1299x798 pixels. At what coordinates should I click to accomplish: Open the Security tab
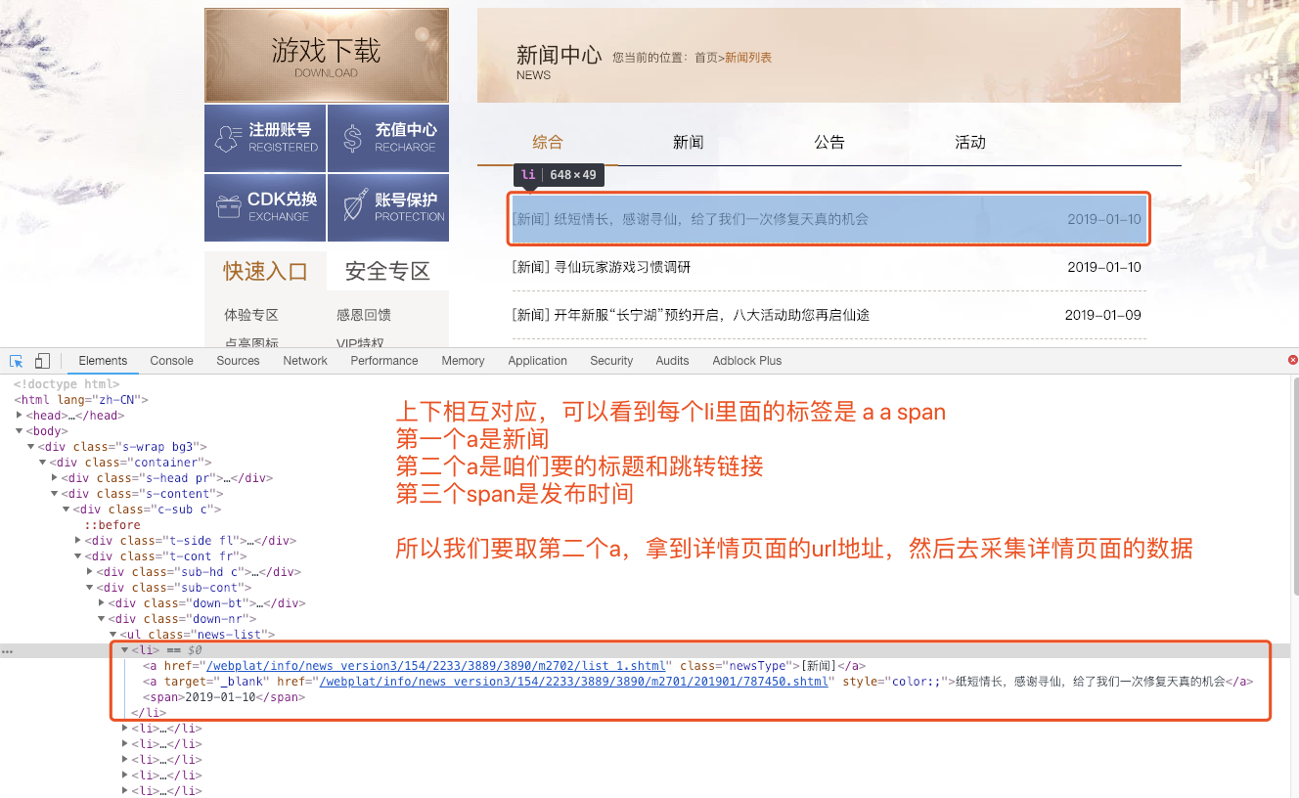click(611, 361)
